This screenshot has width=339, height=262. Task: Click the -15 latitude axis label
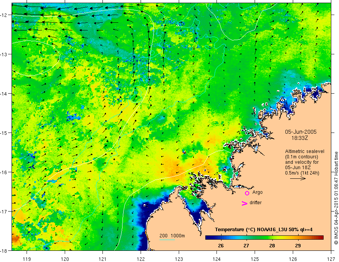(4, 133)
